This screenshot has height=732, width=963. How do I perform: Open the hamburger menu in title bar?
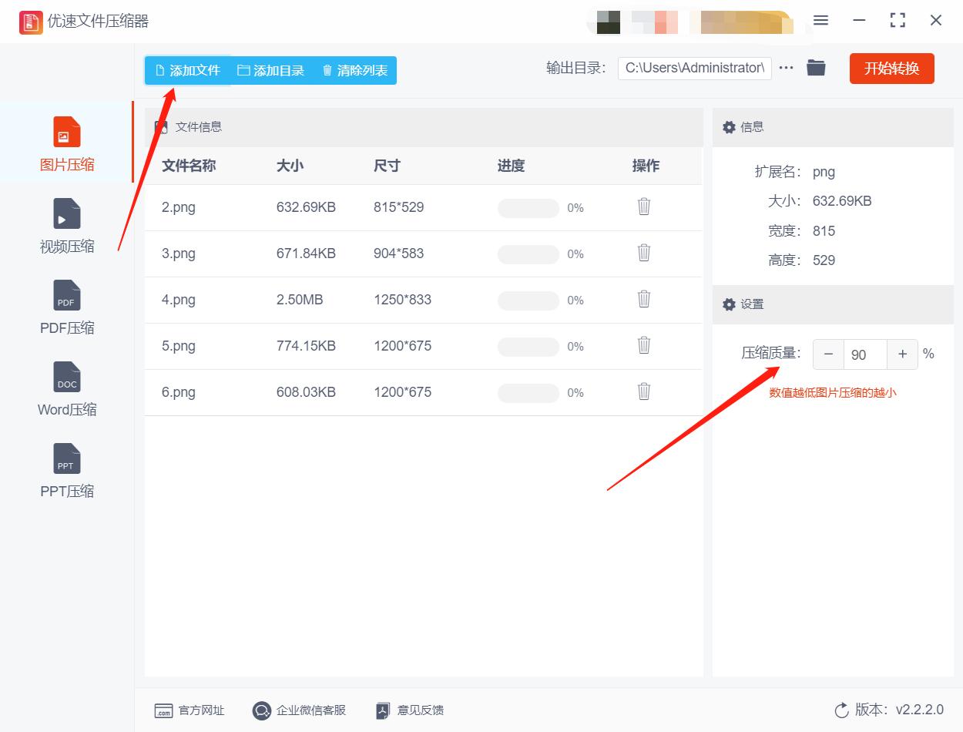coord(820,21)
